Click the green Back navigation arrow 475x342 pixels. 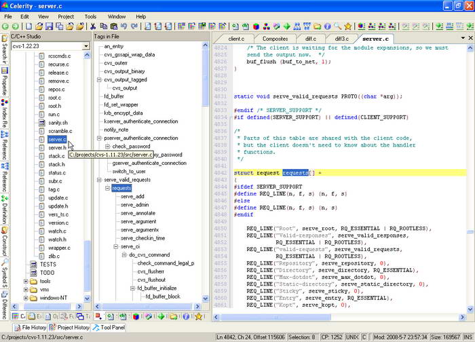pyautogui.click(x=5, y=26)
